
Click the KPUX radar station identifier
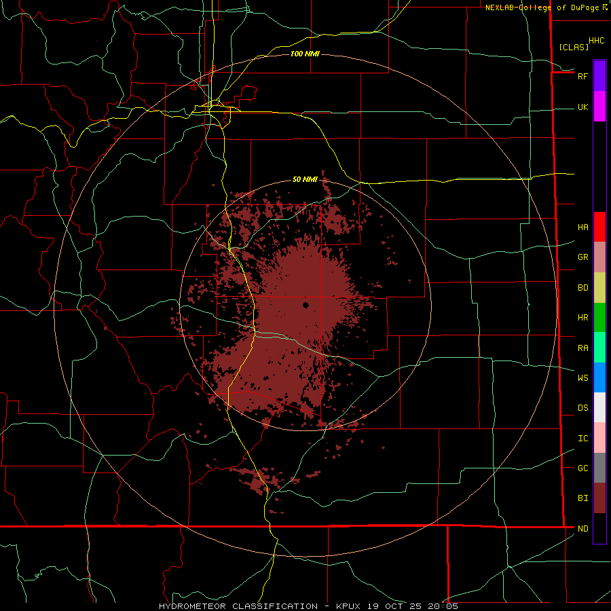coord(350,606)
